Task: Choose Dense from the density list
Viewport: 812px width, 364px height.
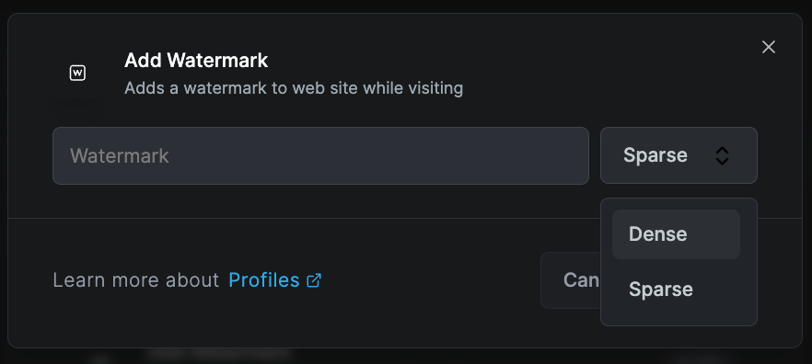Action: click(x=657, y=234)
